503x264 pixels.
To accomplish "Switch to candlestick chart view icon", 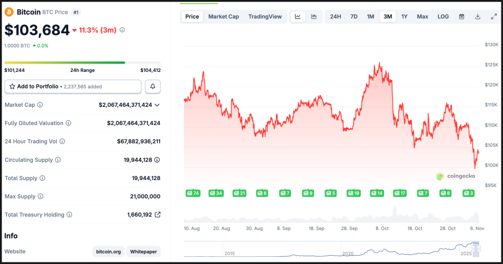I will pos(314,17).
